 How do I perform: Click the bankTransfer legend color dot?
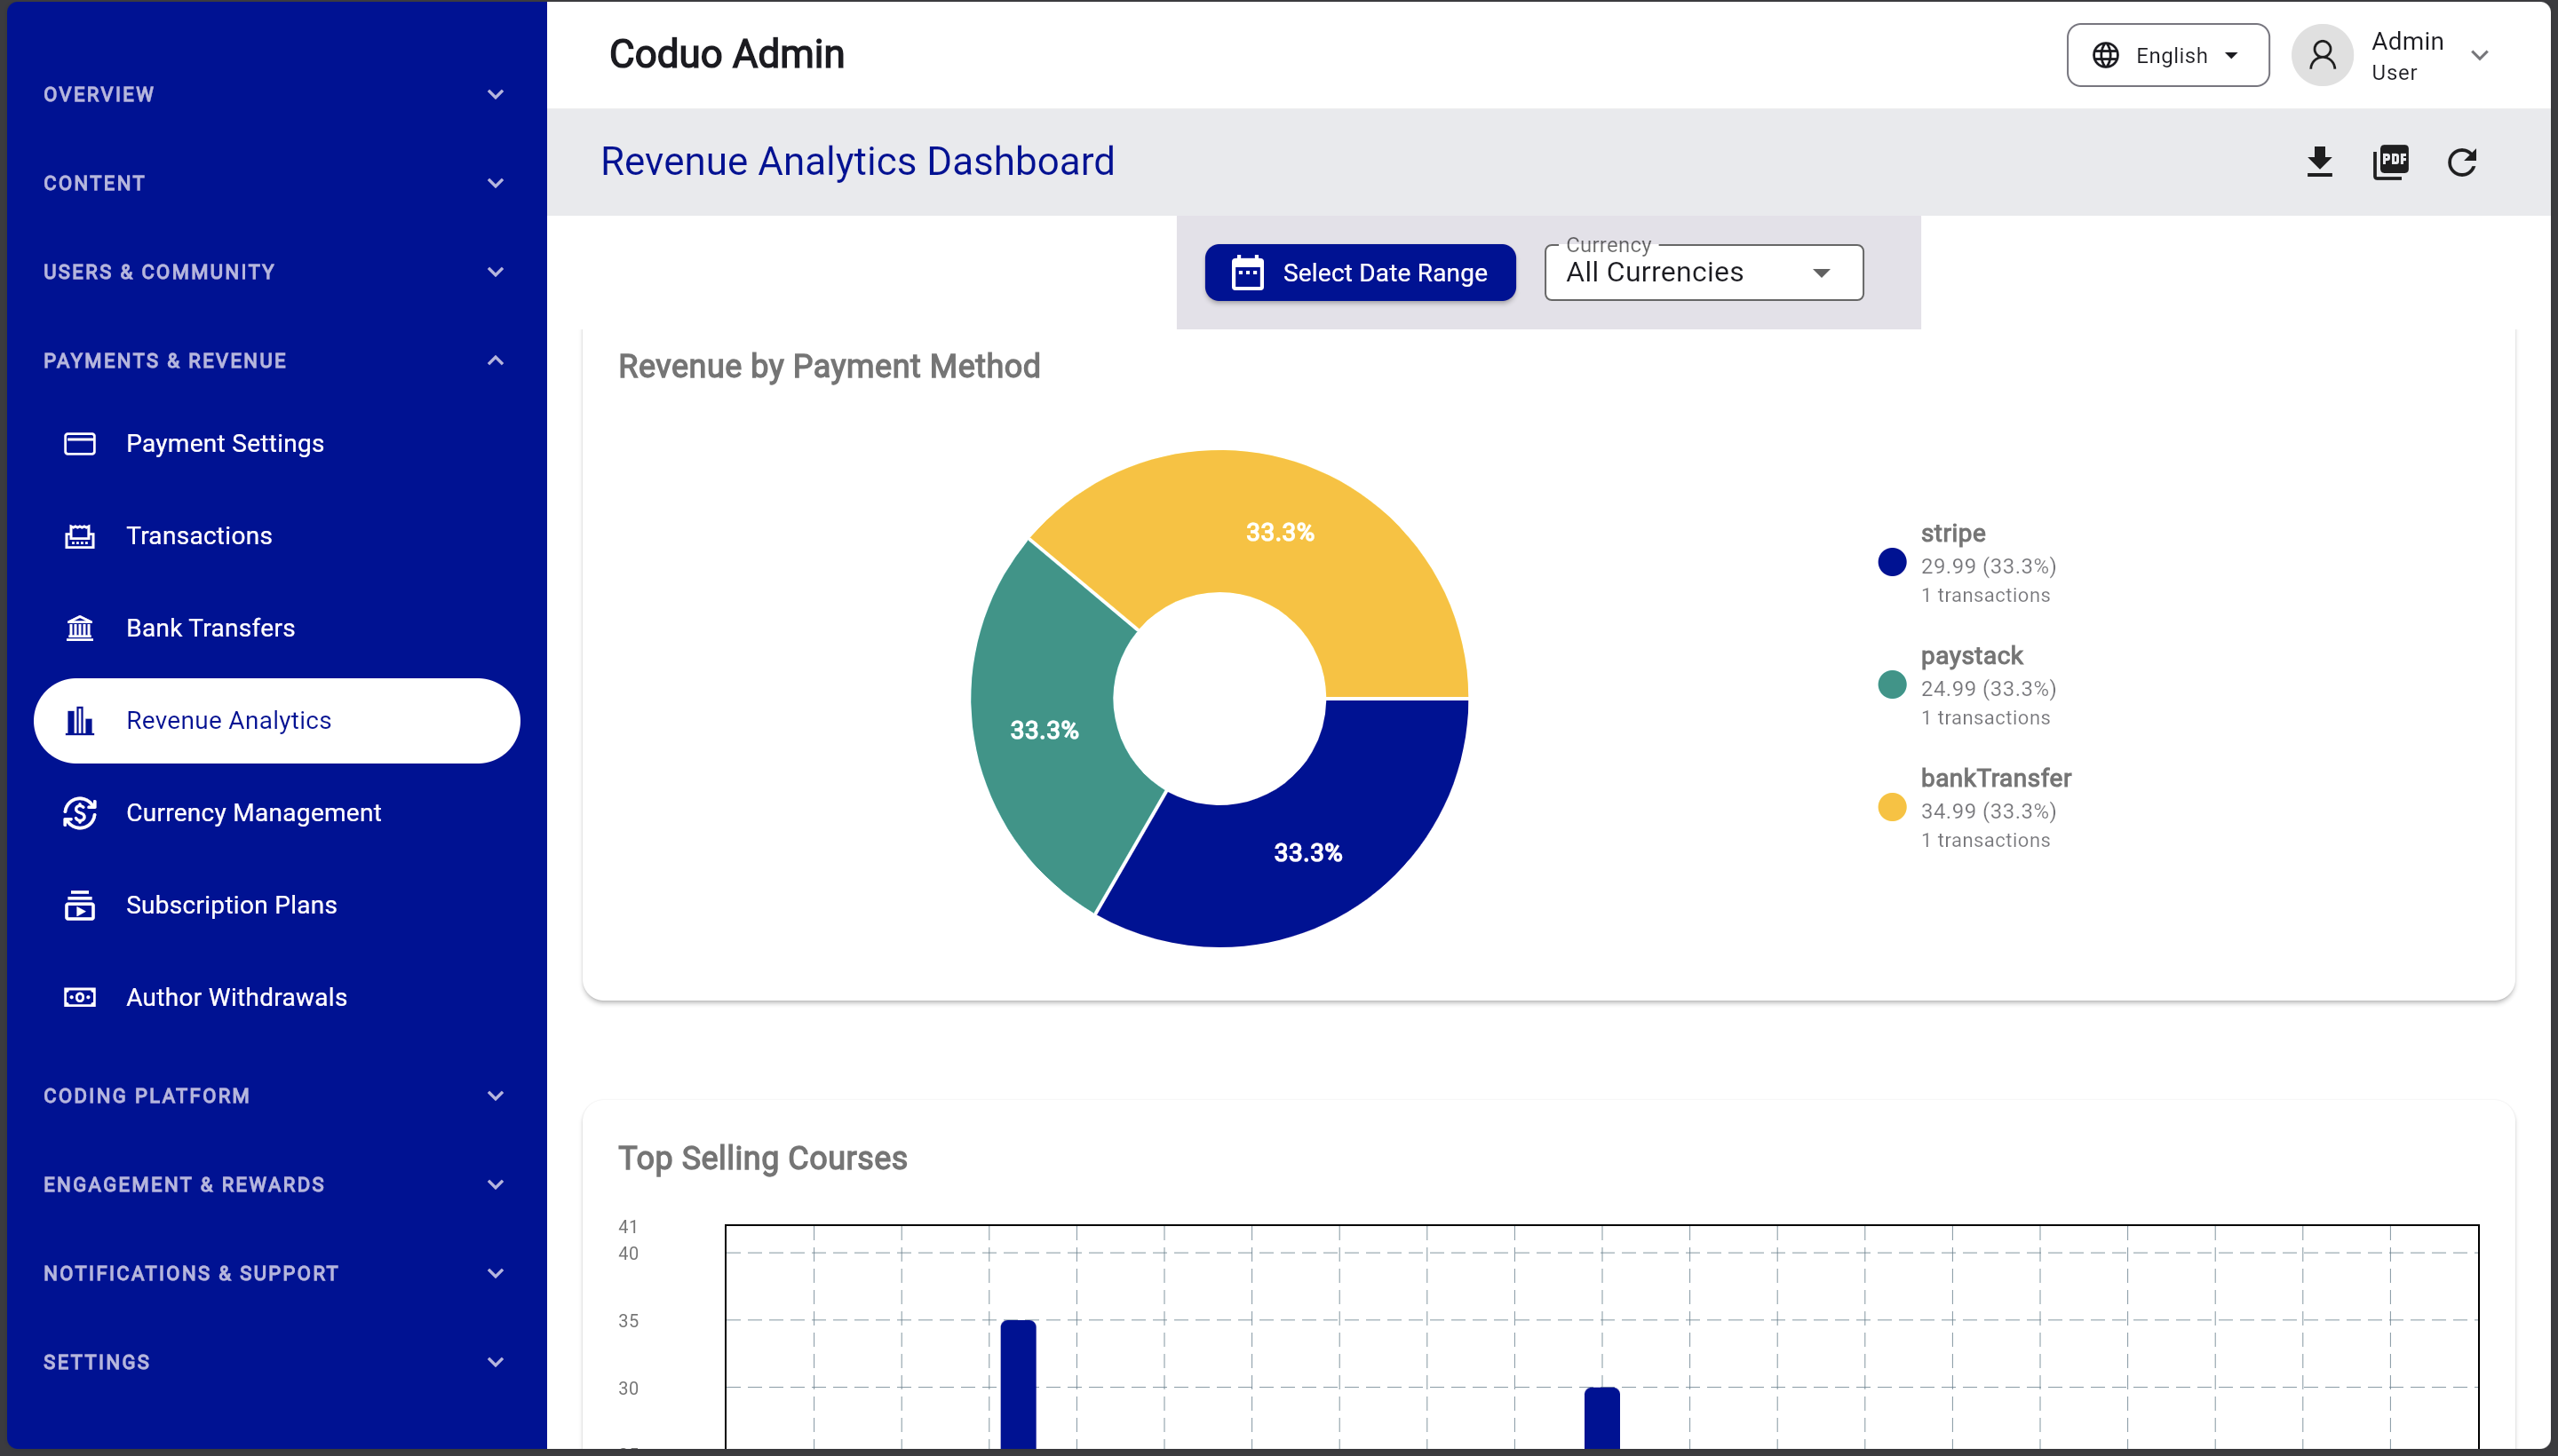[x=1892, y=807]
